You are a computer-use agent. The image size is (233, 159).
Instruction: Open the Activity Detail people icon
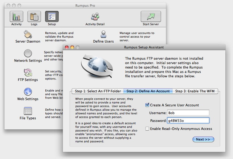[x=95, y=16]
